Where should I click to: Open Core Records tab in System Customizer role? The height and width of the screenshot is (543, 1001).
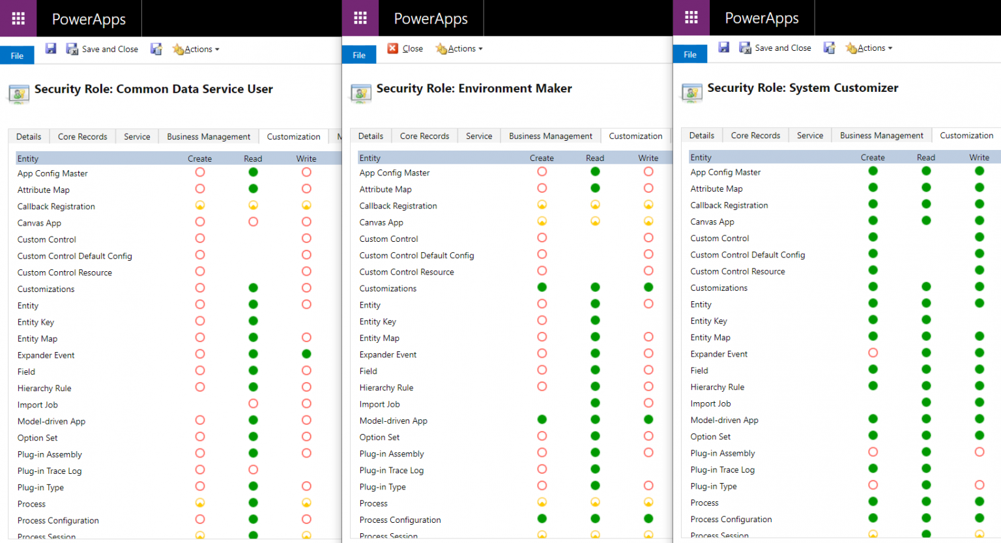coord(756,135)
